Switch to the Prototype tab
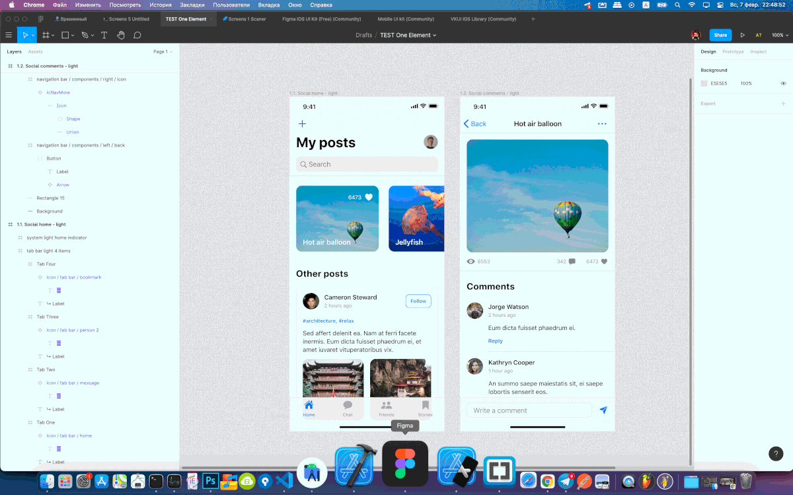The height and width of the screenshot is (495, 793). pos(733,51)
